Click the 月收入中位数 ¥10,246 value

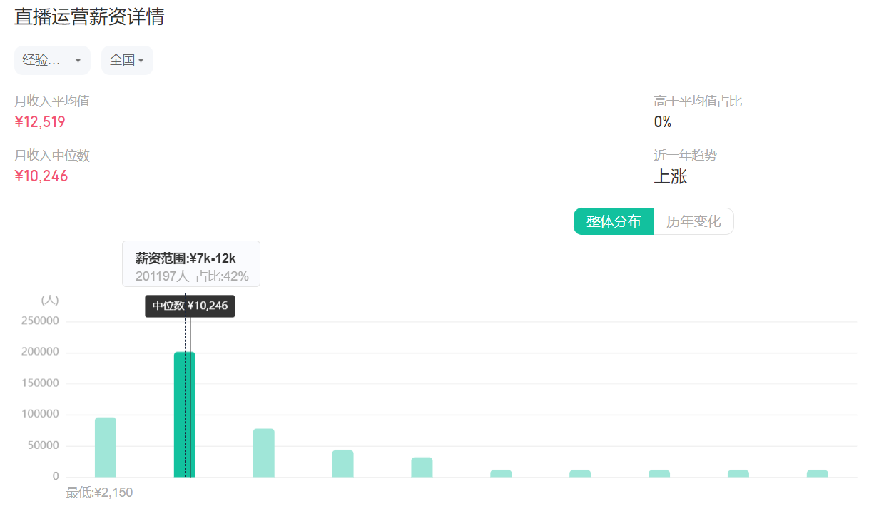pos(41,176)
